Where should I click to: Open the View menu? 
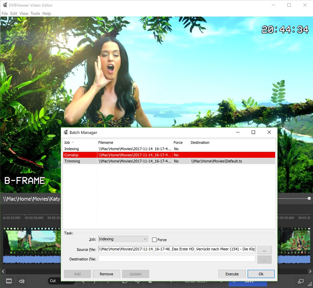pyautogui.click(x=24, y=13)
